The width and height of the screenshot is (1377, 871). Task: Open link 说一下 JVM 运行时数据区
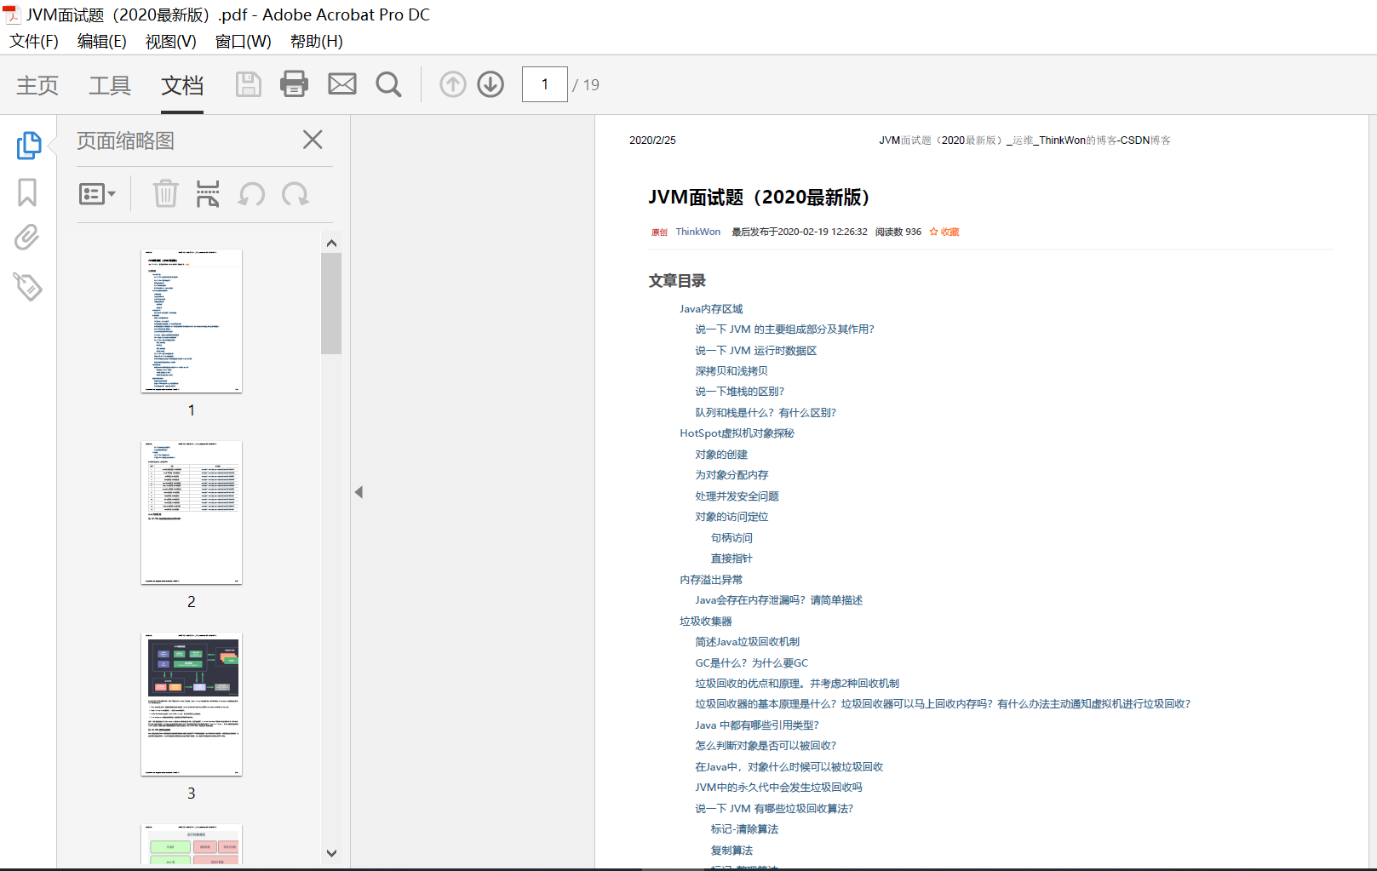click(756, 351)
